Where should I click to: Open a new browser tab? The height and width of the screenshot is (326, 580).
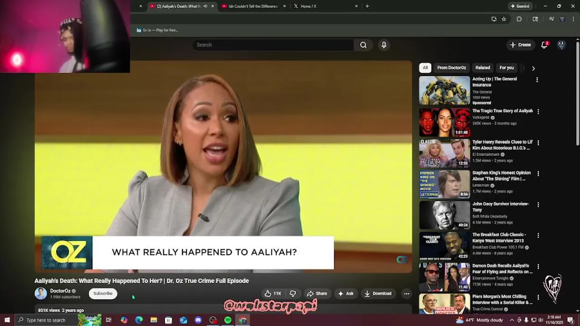[x=367, y=6]
